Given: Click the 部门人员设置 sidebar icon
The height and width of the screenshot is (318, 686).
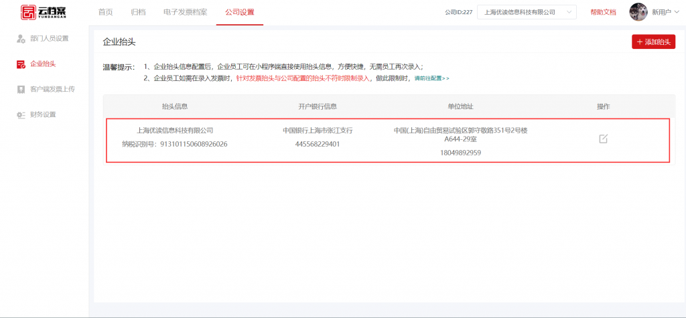Looking at the screenshot, I should (21, 38).
